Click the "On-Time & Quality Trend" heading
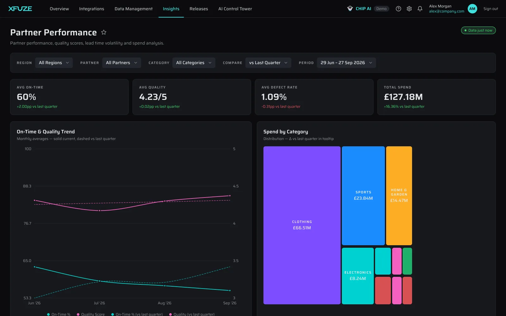The width and height of the screenshot is (506, 316). (x=46, y=132)
